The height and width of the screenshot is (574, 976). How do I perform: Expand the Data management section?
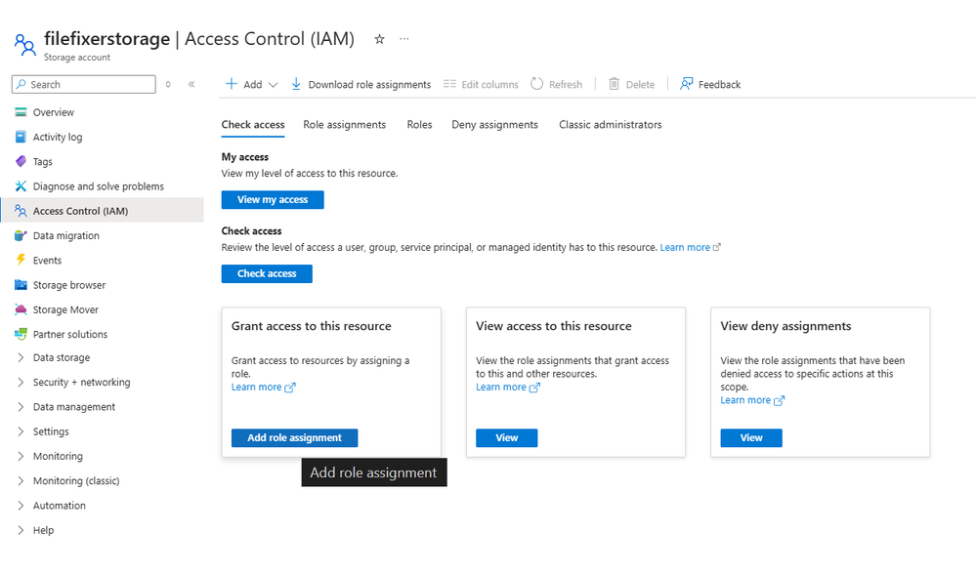pos(21,407)
